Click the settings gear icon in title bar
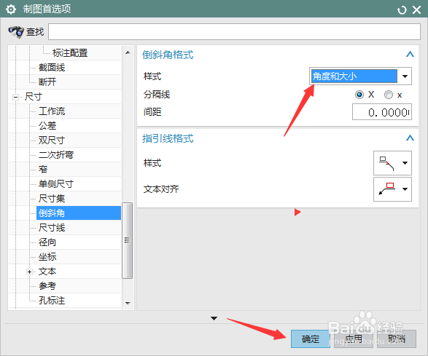Viewport: 428px width, 356px height. (x=11, y=9)
